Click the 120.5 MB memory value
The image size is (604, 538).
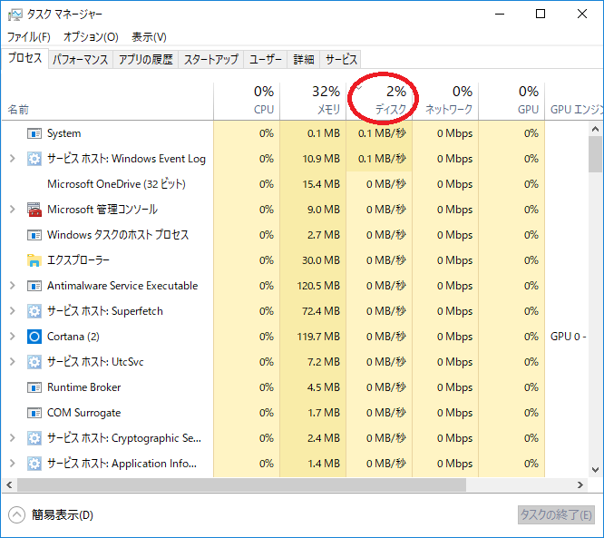coord(318,286)
